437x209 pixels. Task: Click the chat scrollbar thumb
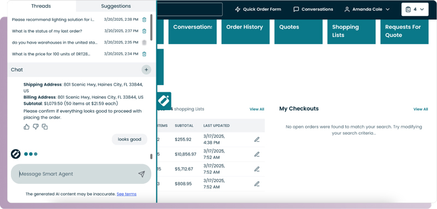point(151,157)
